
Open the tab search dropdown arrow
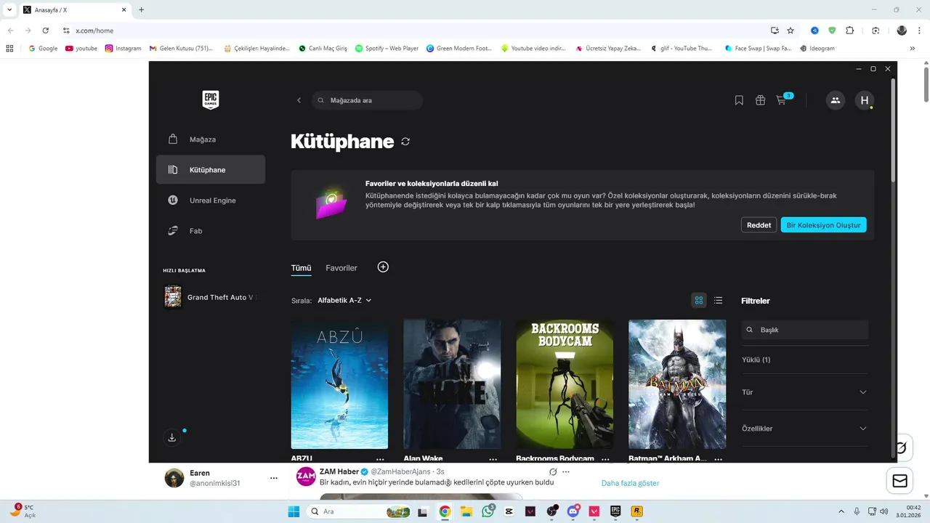[9, 10]
